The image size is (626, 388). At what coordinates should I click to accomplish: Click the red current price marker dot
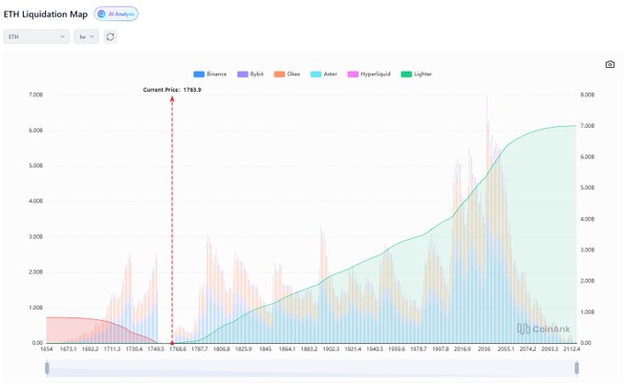point(172,343)
